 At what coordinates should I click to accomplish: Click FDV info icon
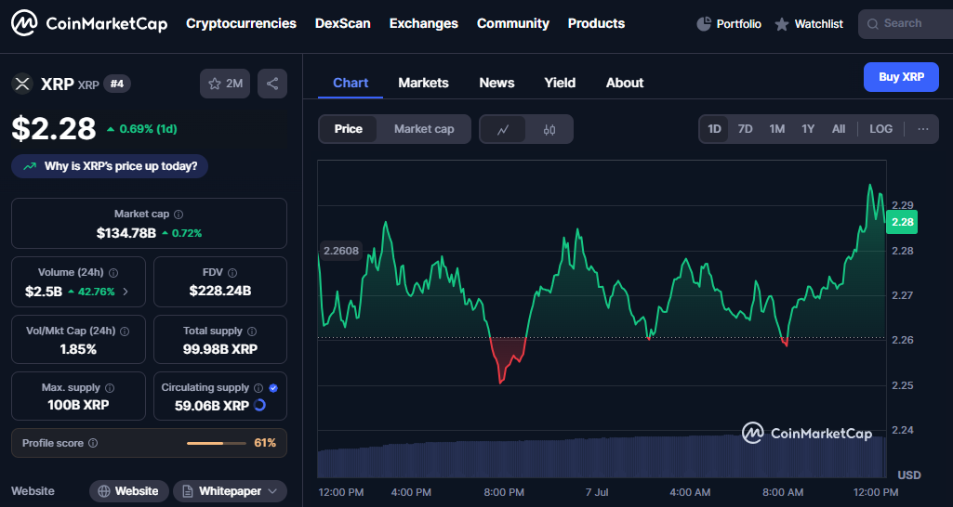(x=232, y=273)
